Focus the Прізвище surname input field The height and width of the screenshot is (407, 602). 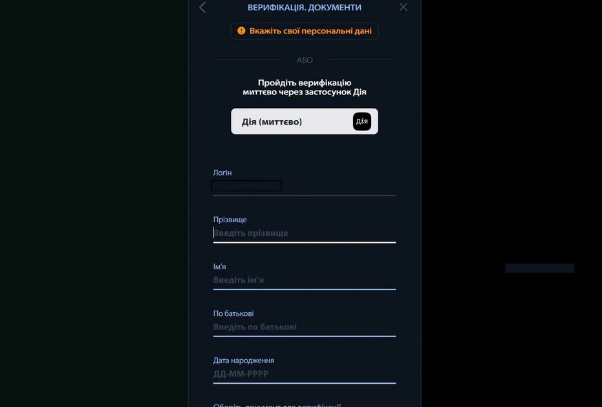click(304, 233)
